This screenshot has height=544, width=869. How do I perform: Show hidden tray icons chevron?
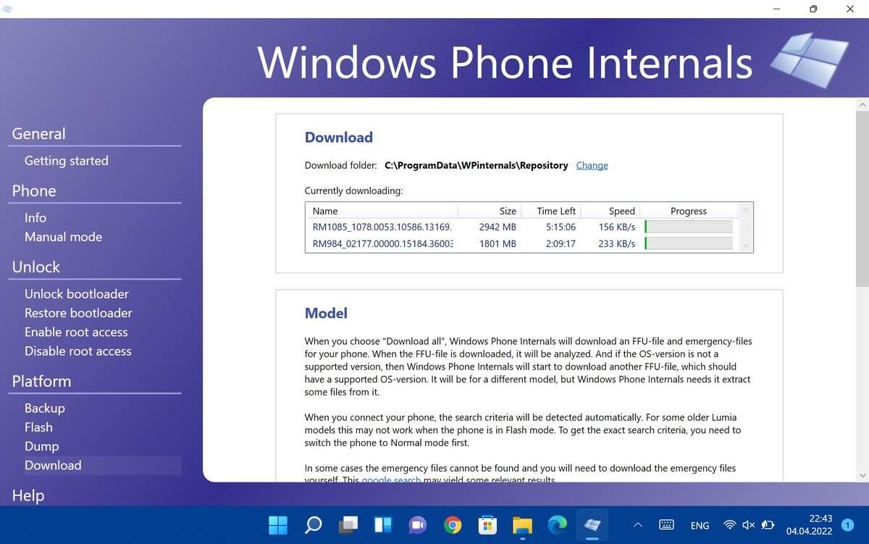coord(638,525)
